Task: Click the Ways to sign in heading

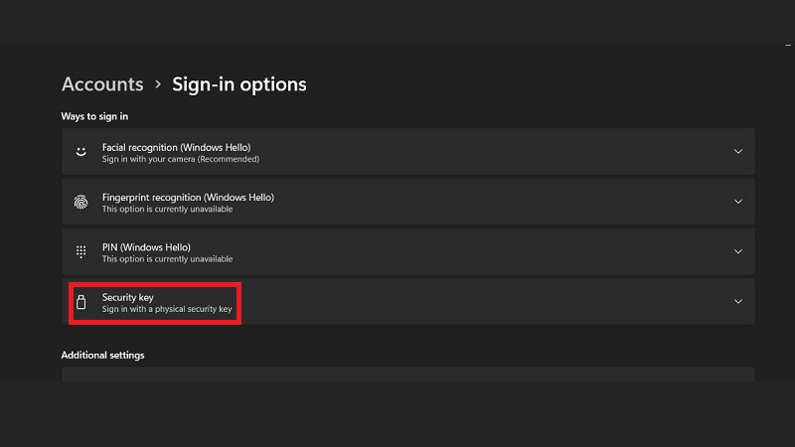Action: 94,116
